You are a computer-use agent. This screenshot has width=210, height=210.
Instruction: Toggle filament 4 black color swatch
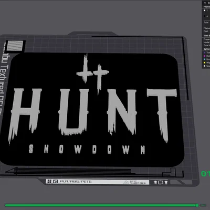[204, 16]
